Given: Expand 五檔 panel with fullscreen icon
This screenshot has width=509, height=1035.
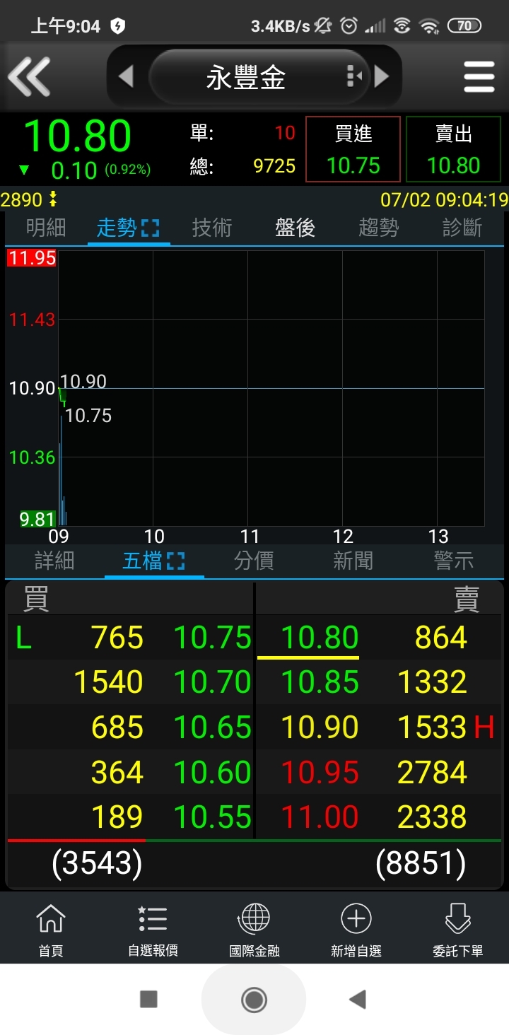Looking at the screenshot, I should (175, 562).
